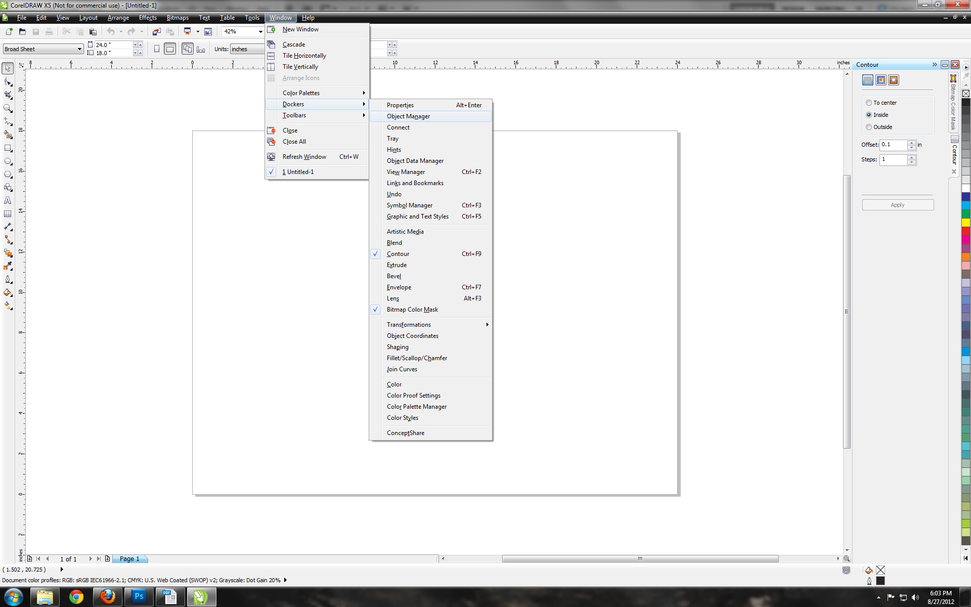Select the Table tool in toolbox
This screenshot has height=607, width=971.
[8, 214]
